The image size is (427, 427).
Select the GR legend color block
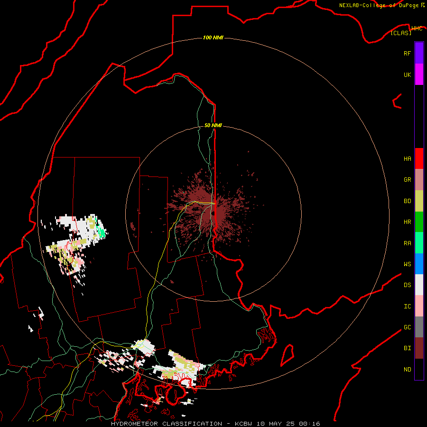pos(419,180)
